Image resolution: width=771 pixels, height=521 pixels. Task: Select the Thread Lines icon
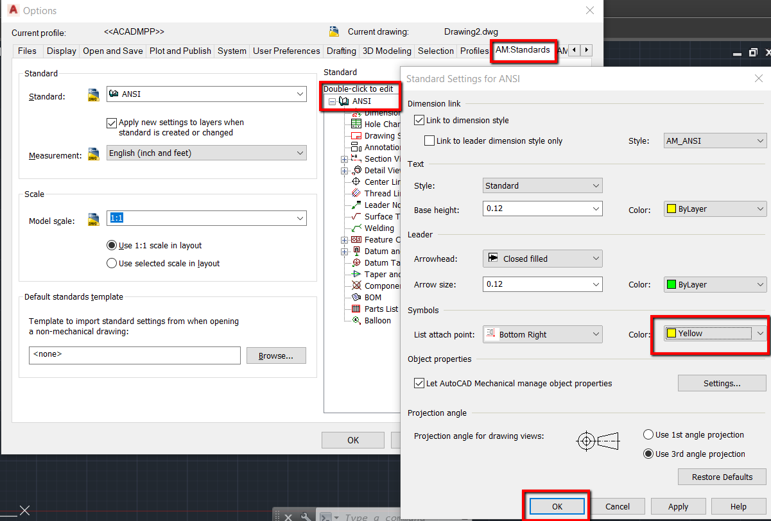pos(357,193)
